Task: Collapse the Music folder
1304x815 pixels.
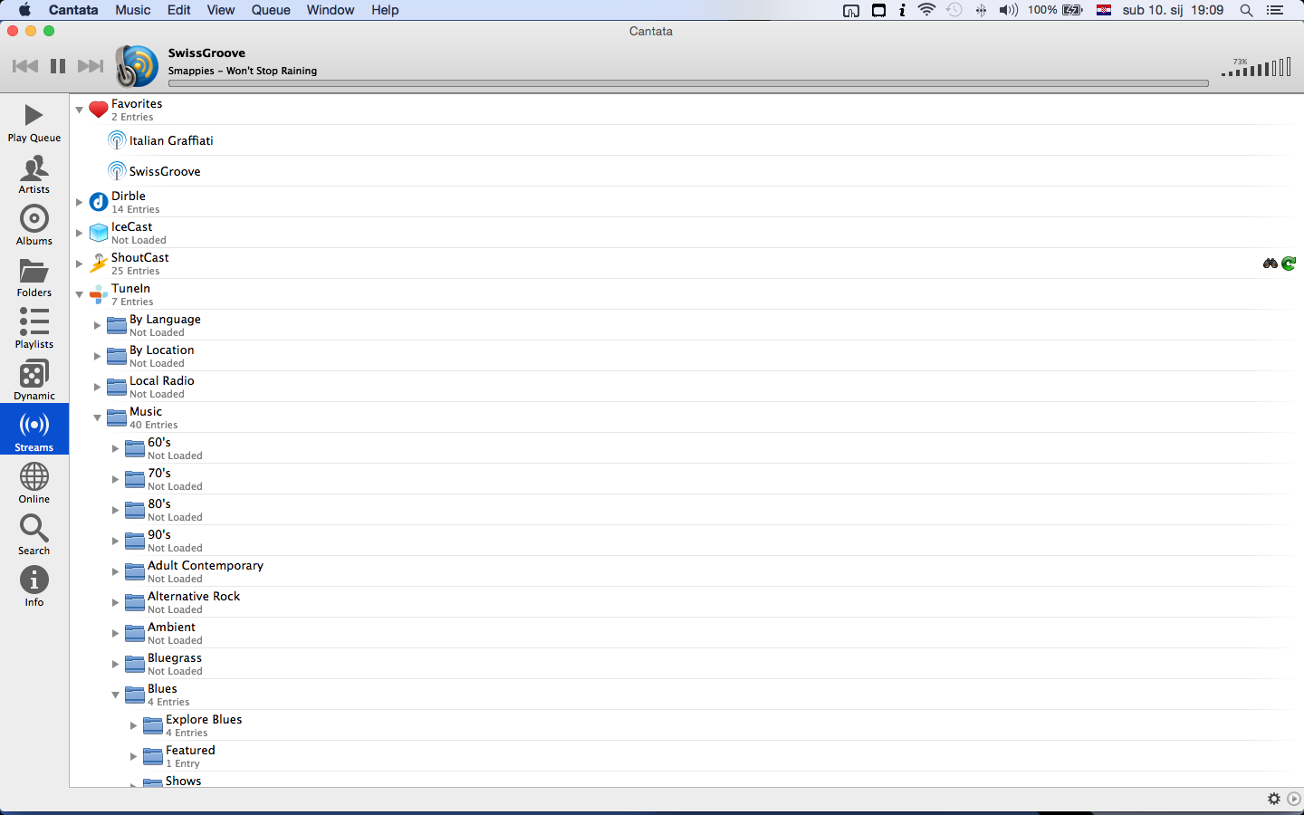Action: click(x=98, y=418)
